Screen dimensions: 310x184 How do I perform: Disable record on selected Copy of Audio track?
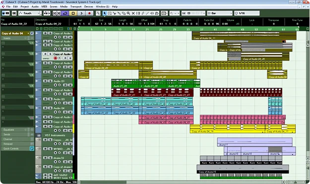(x=56, y=58)
